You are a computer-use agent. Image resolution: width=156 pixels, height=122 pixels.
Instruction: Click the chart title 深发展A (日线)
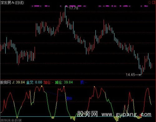(x=12, y=3)
